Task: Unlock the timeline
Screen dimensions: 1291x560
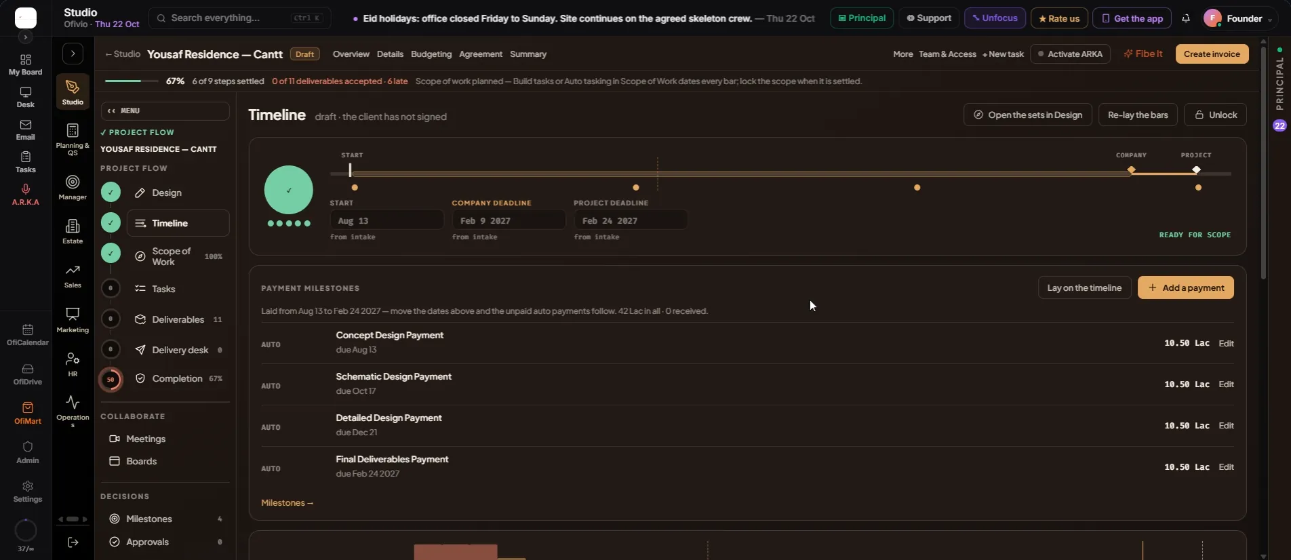Action: 1215,115
